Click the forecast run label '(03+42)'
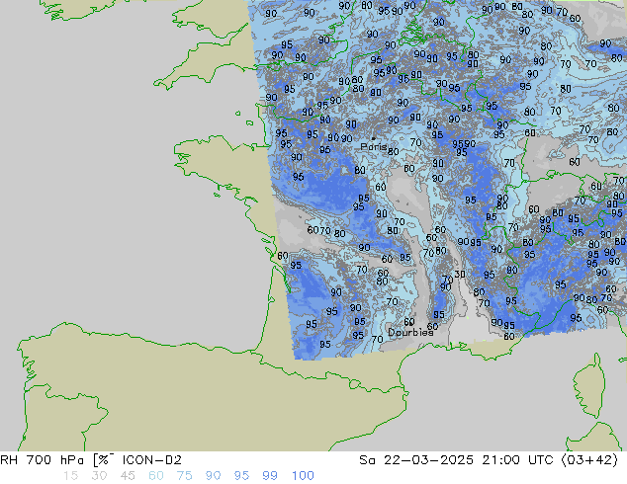The height and width of the screenshot is (484, 627). coord(589,460)
